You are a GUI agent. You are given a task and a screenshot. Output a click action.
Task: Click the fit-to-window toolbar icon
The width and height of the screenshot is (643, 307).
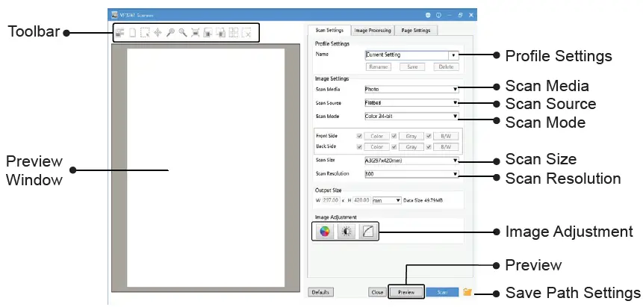click(195, 33)
